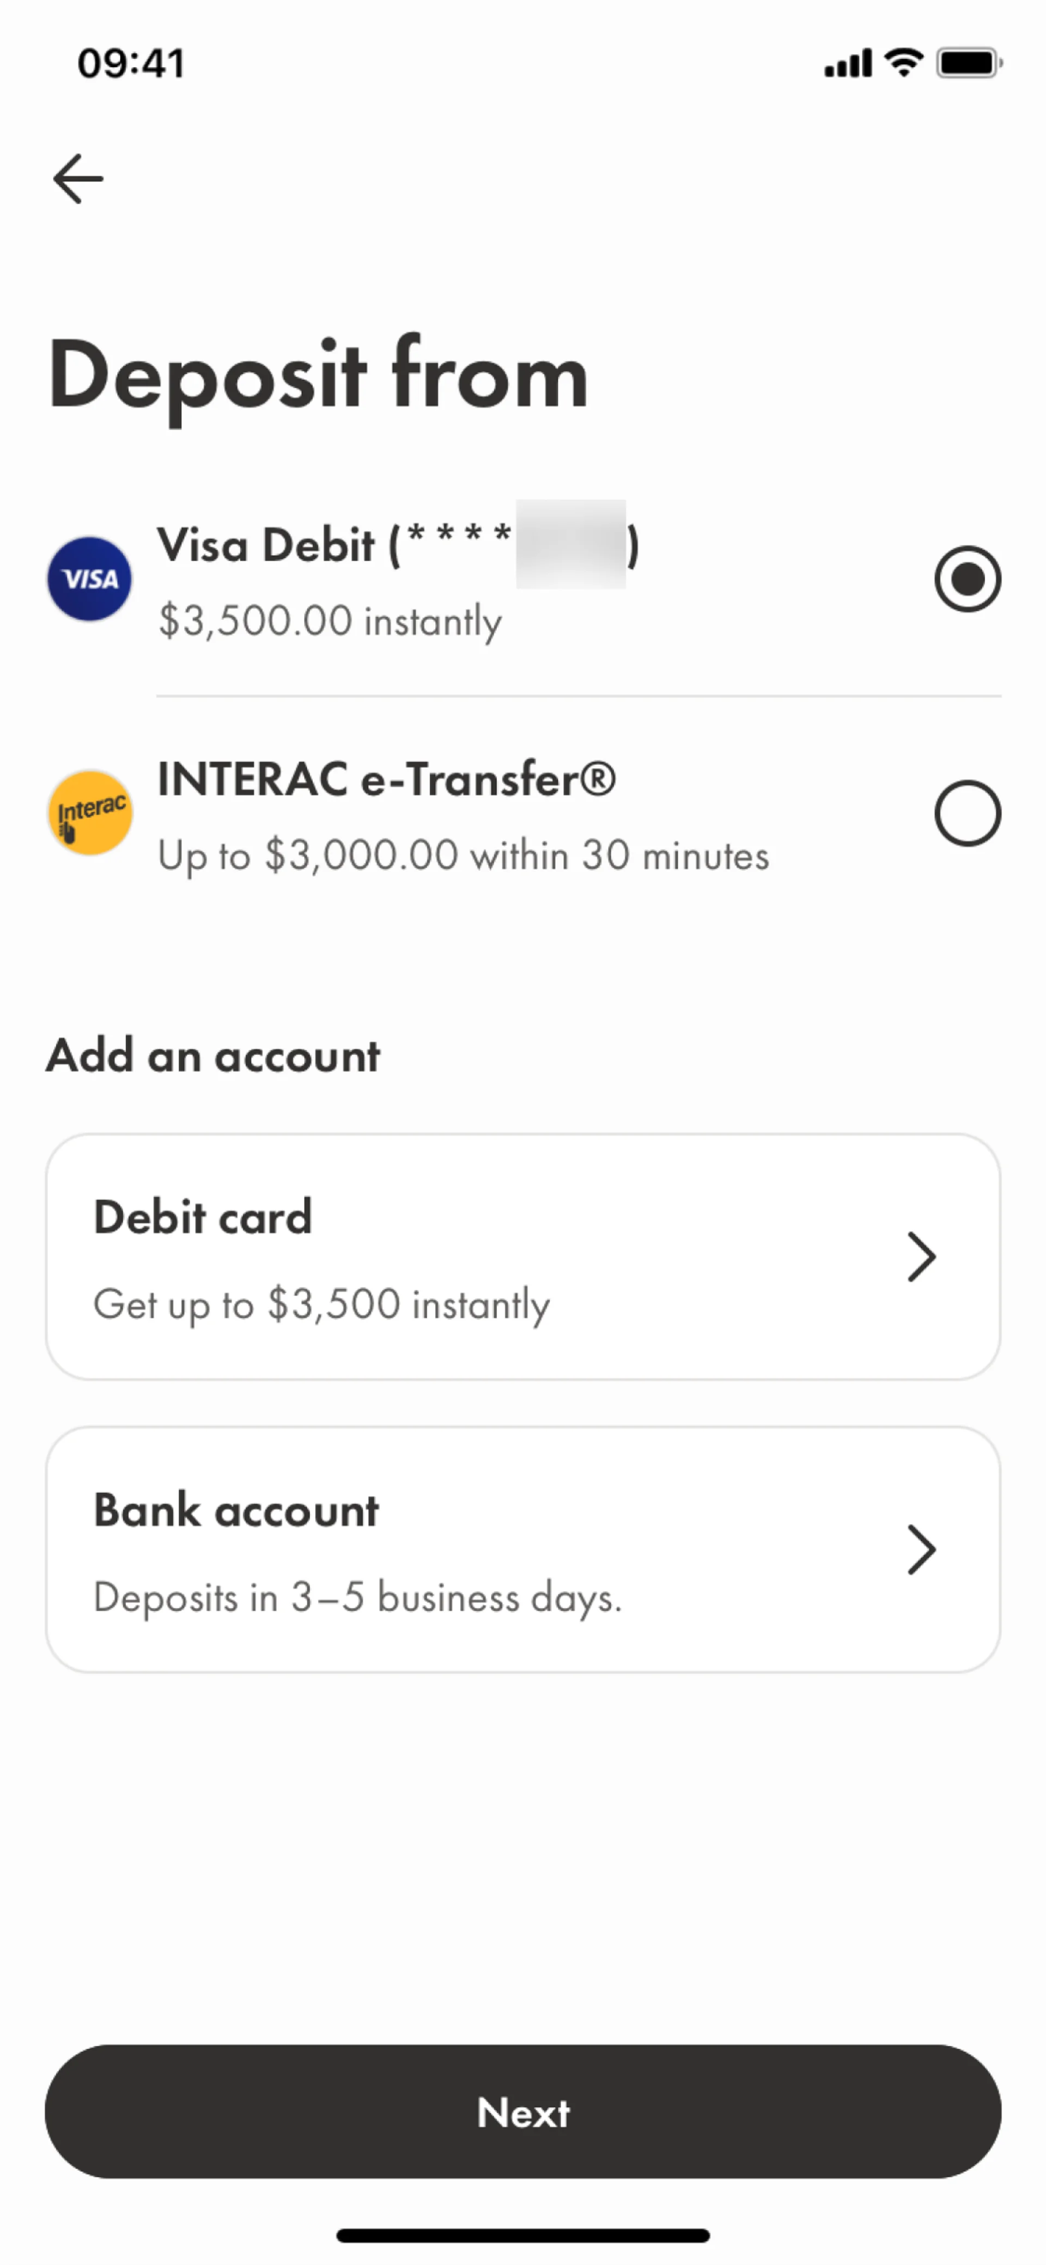This screenshot has height=2265, width=1046.
Task: Tap the home indicator bar
Action: click(523, 2235)
